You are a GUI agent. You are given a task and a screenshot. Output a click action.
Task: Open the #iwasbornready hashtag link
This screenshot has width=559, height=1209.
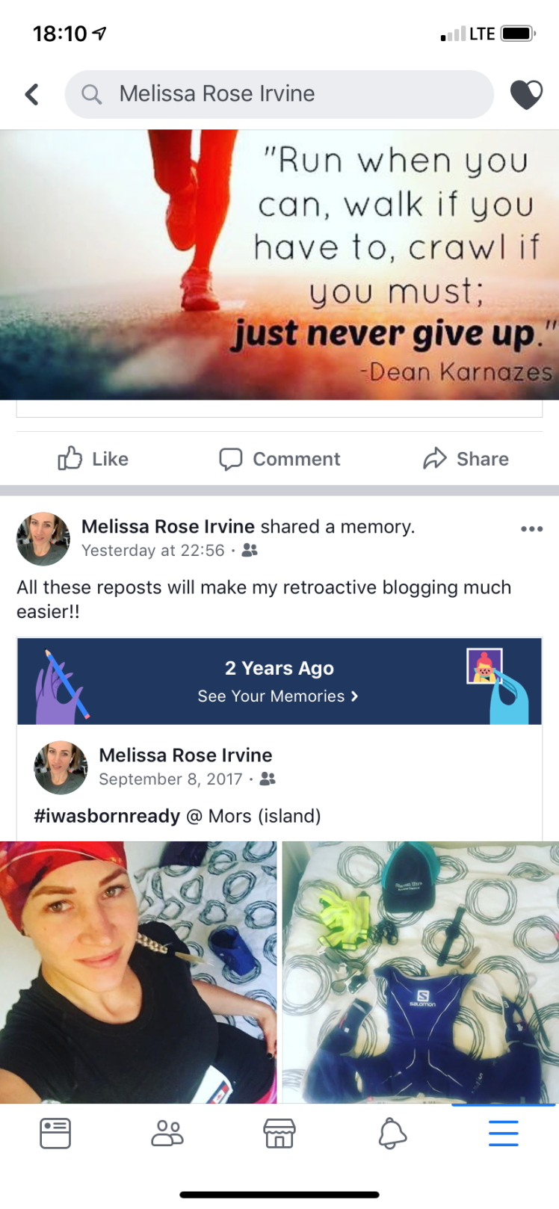pos(107,816)
